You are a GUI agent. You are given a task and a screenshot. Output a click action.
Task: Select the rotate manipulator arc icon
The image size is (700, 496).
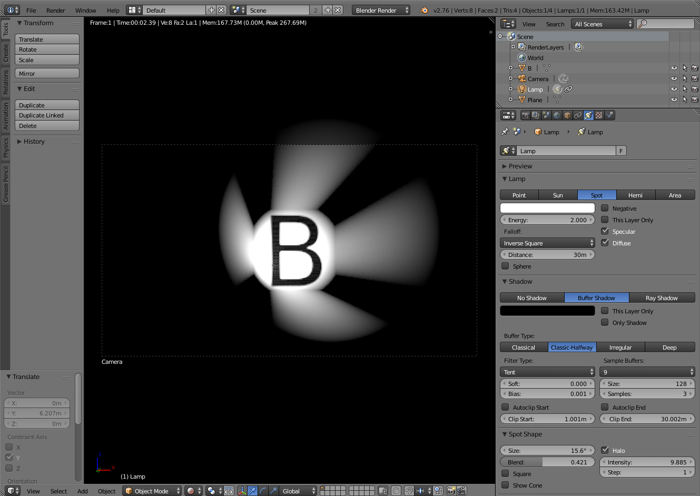[263, 491]
